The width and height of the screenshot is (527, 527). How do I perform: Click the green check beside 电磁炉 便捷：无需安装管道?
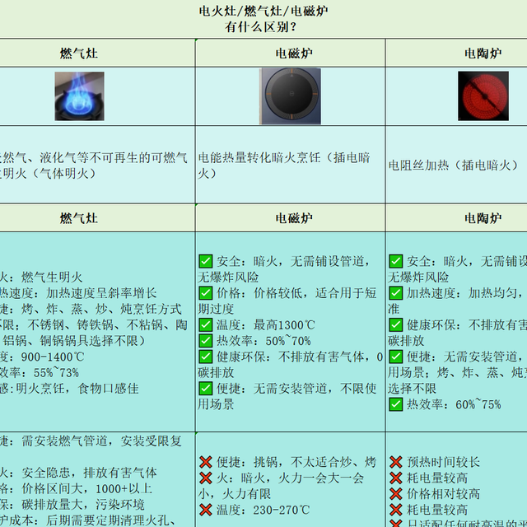click(x=205, y=389)
